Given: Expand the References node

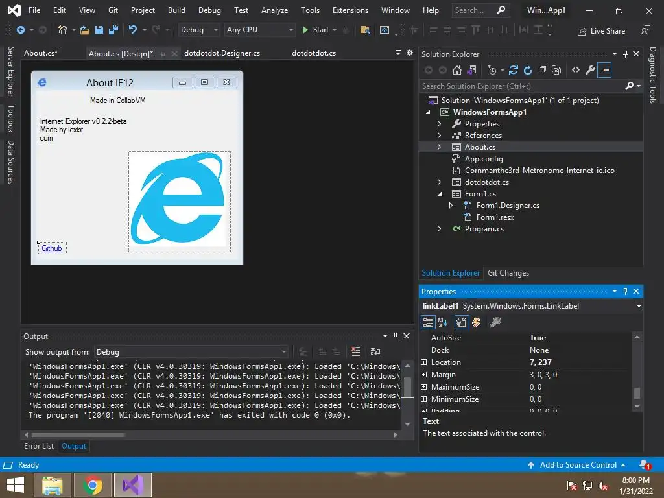Looking at the screenshot, I should click(x=439, y=135).
